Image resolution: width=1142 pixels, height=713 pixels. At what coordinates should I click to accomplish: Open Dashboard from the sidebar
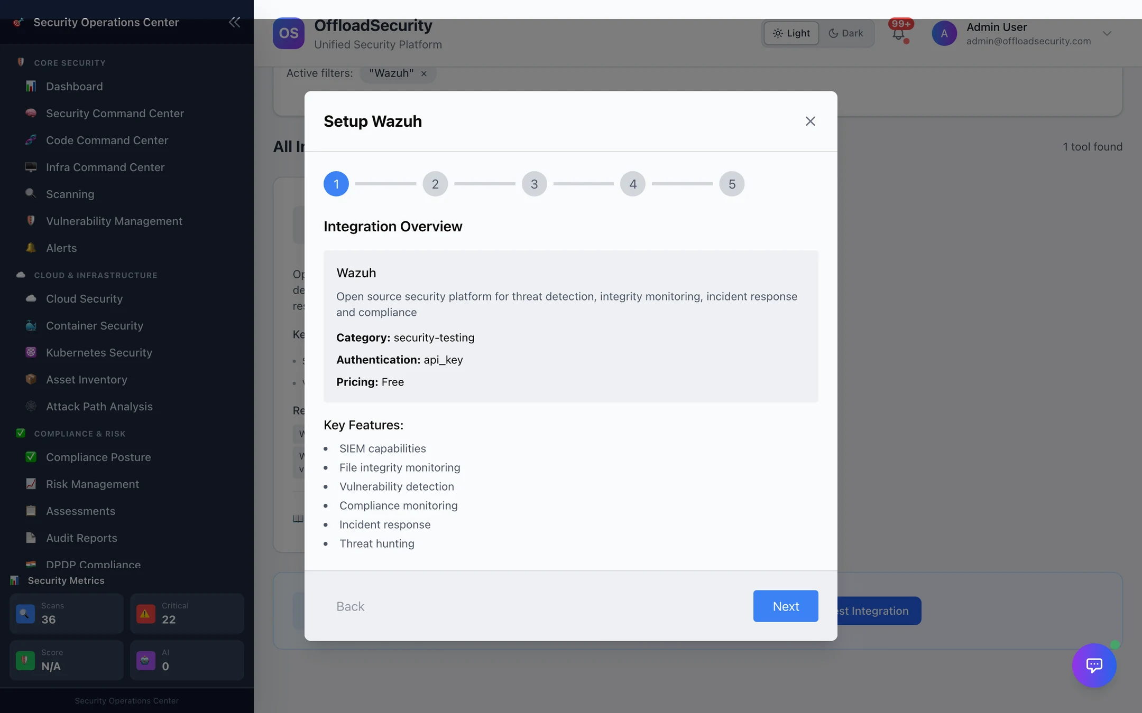click(75, 86)
